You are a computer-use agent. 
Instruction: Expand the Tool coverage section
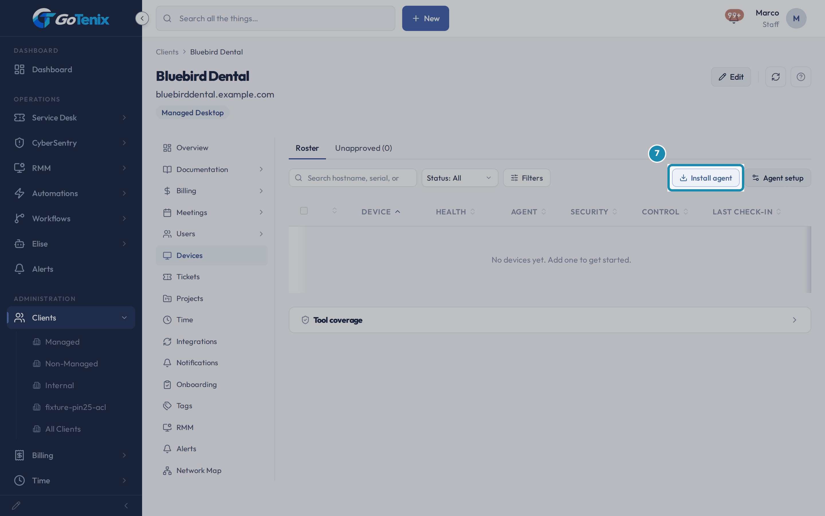coord(549,320)
